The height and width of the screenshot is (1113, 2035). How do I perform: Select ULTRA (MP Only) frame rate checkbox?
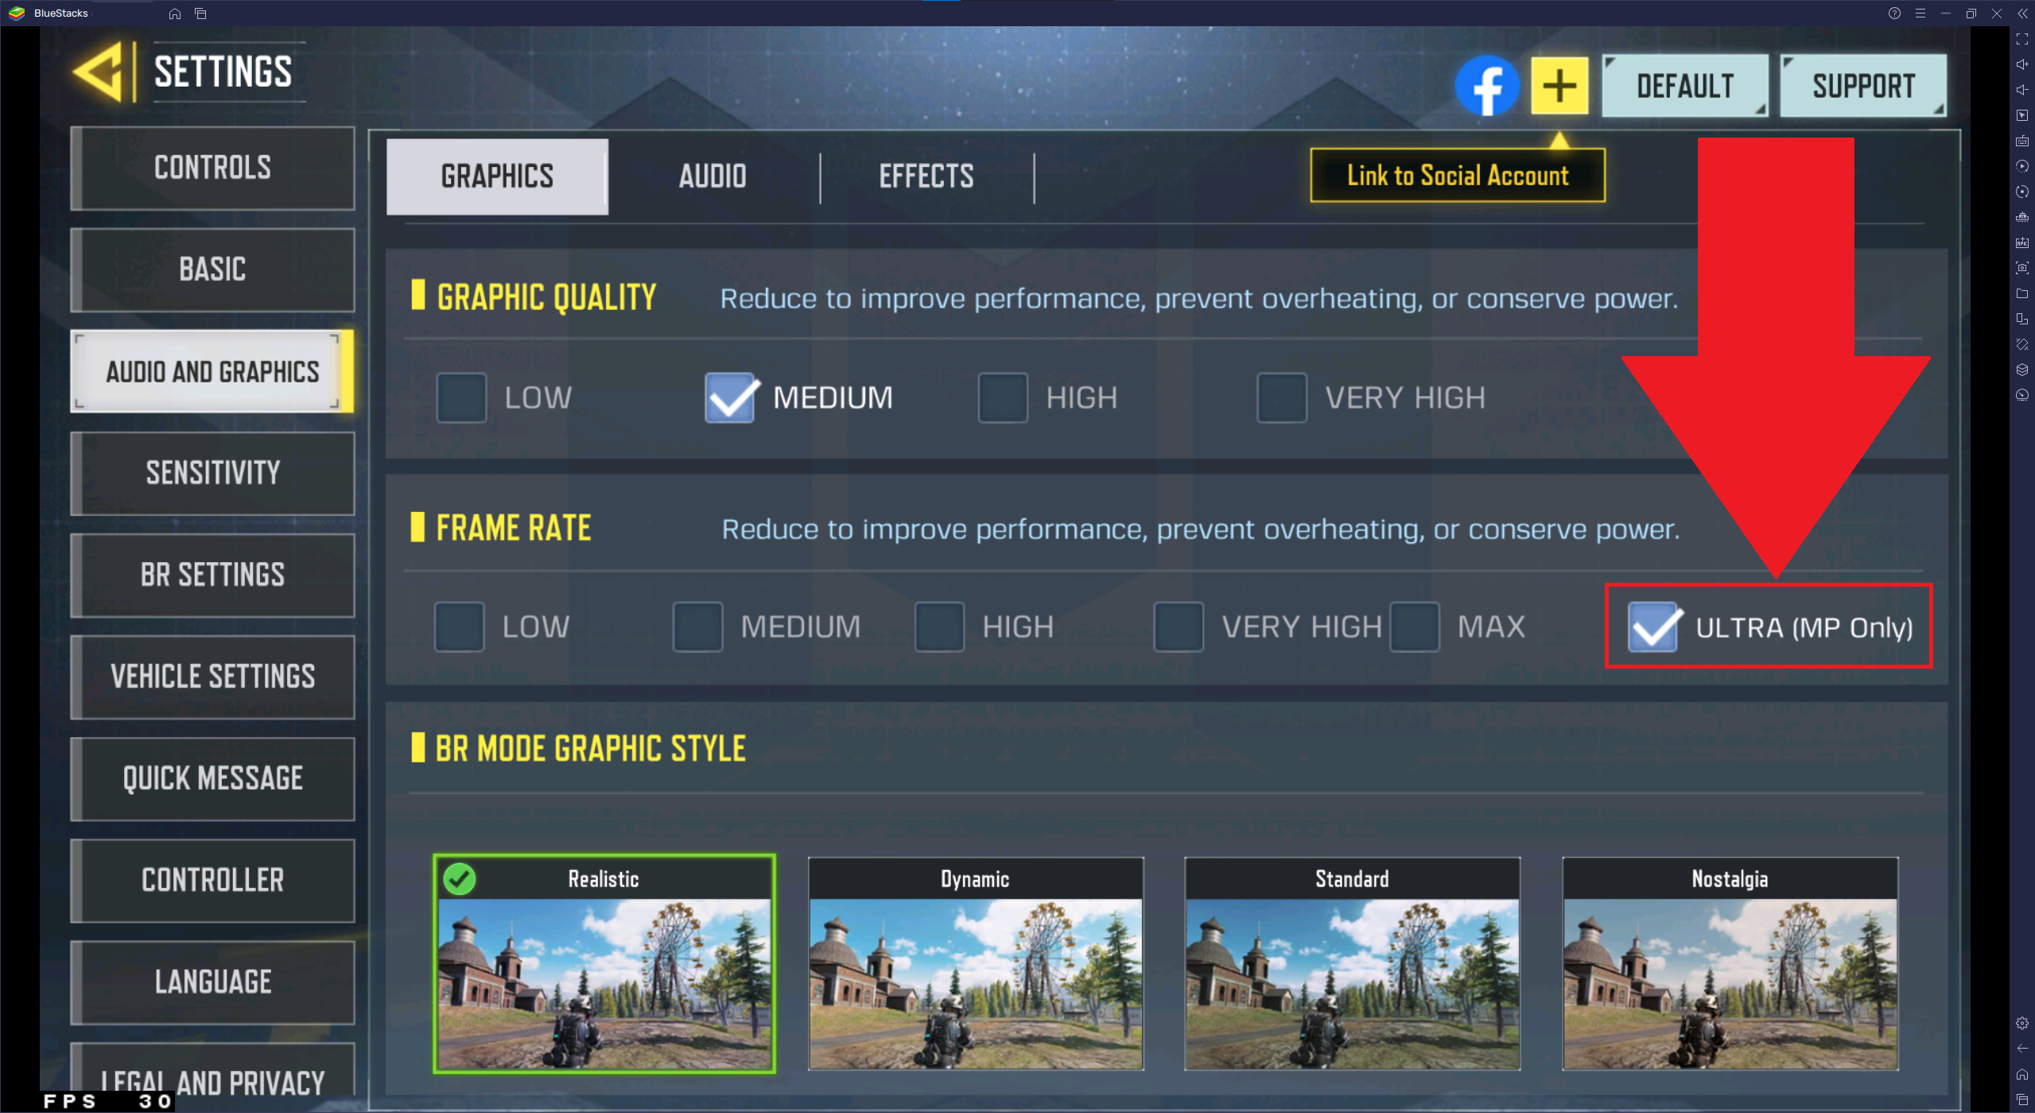(x=1647, y=628)
